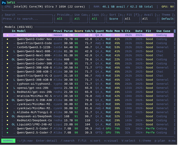Click the p:plan hint in status bar
Screen dimensions: 182x145
pyautogui.click(x=160, y=141)
